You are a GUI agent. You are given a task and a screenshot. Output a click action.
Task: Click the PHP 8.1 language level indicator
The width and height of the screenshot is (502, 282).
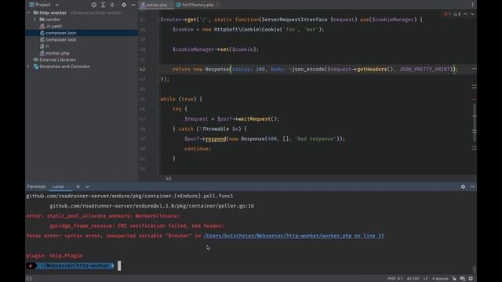[395, 279]
